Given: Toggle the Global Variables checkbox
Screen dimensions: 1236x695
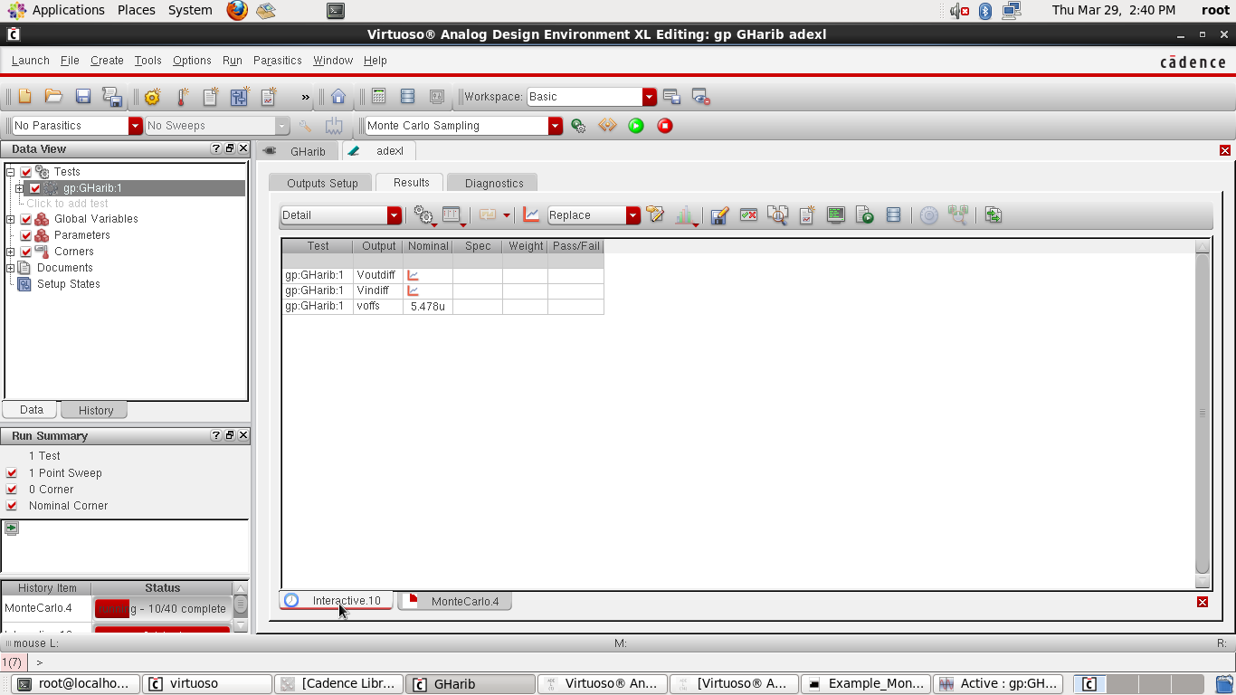Looking at the screenshot, I should tap(26, 219).
